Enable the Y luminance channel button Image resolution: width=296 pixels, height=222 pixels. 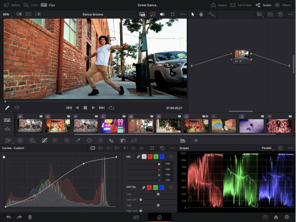pyautogui.click(x=144, y=157)
